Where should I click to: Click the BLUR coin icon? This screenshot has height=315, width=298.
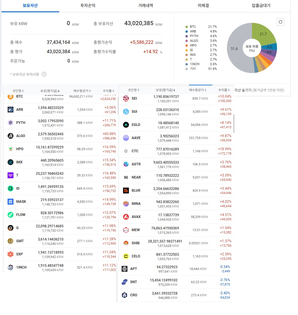(x=126, y=191)
